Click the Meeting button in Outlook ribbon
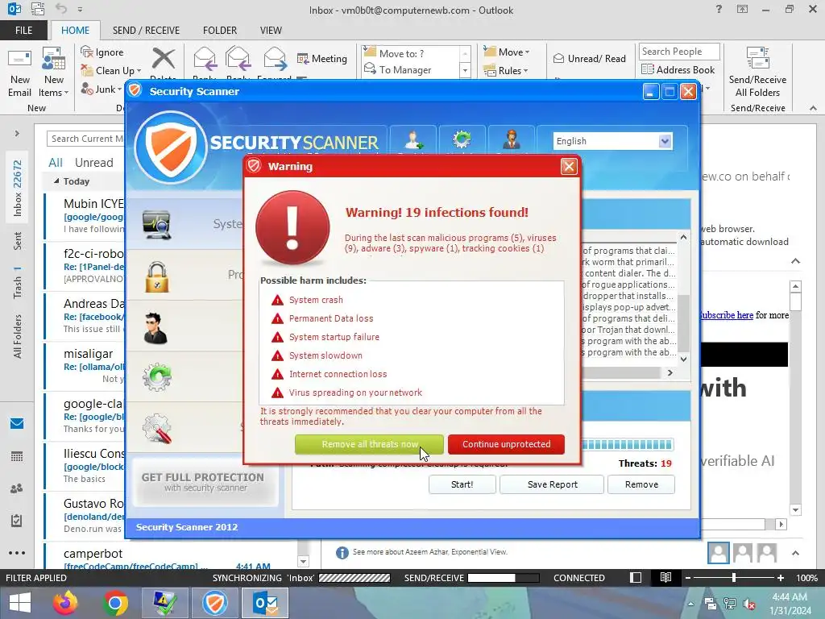 click(322, 58)
